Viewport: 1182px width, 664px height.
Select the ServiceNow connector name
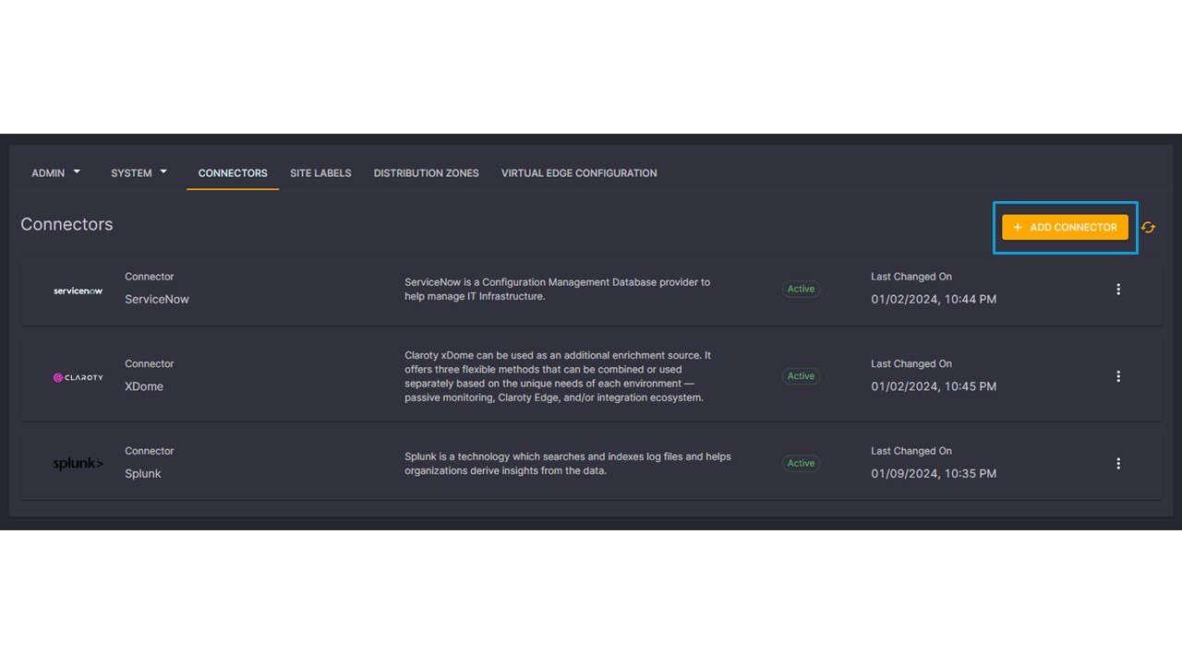(x=157, y=299)
